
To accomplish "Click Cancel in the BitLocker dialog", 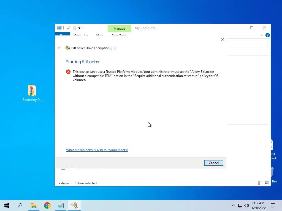I will pyautogui.click(x=213, y=163).
